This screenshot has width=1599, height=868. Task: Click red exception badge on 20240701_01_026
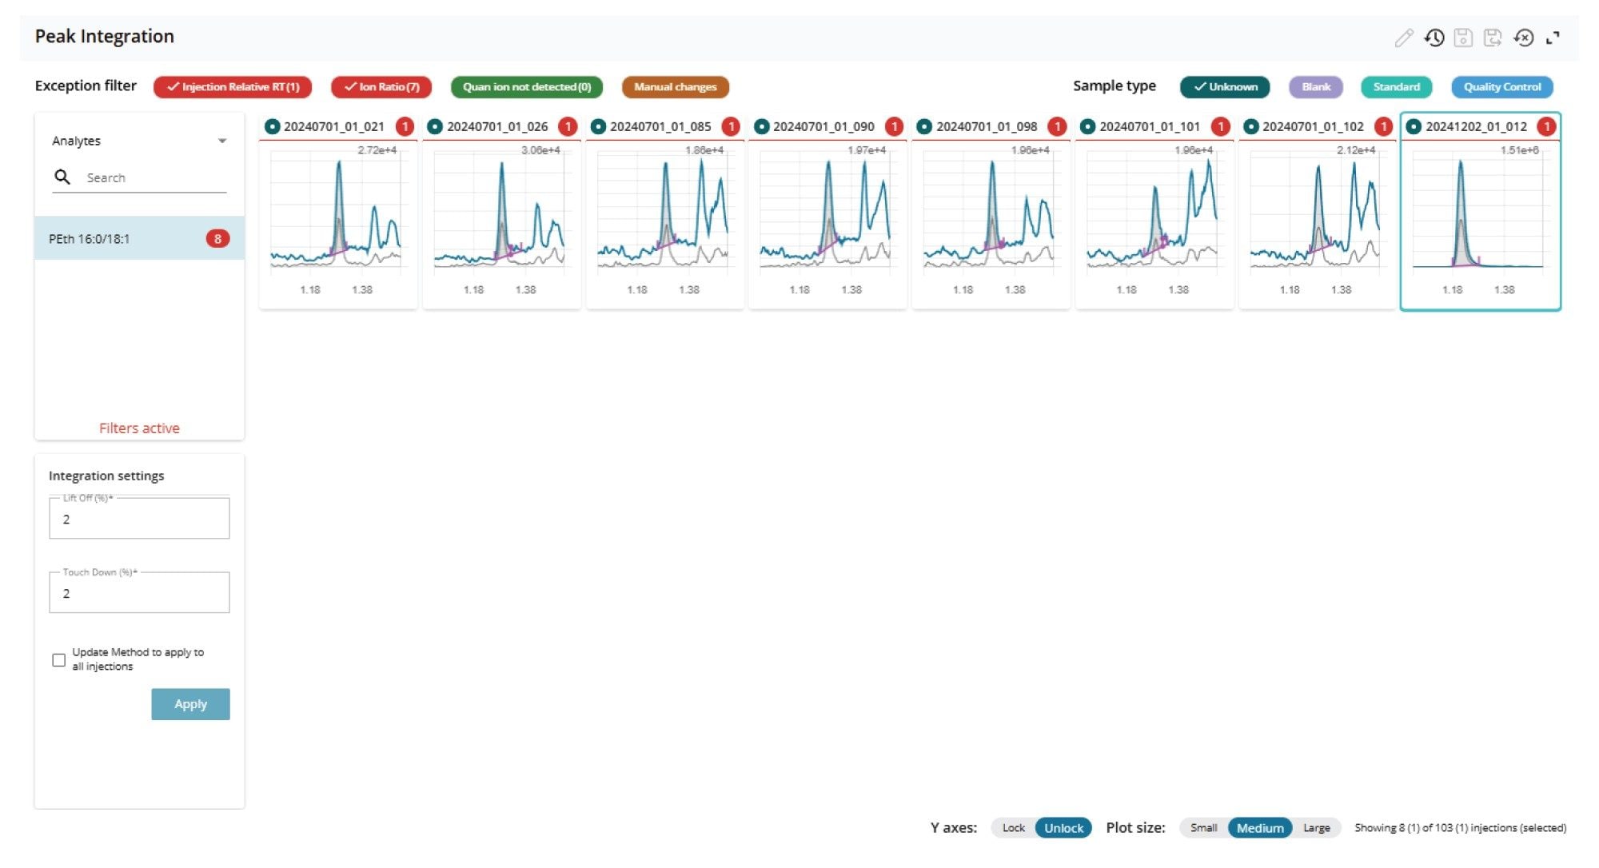pyautogui.click(x=568, y=126)
